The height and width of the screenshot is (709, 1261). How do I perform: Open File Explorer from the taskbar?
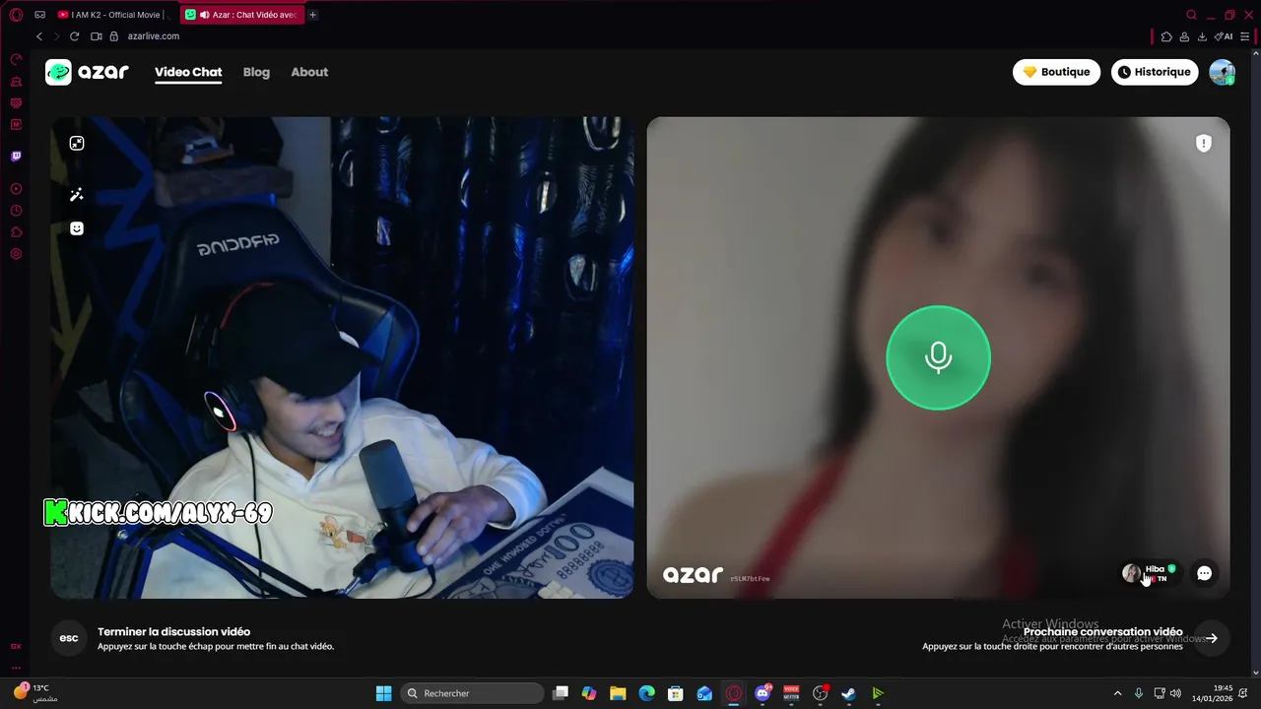click(x=618, y=693)
